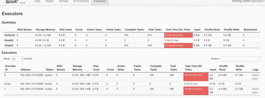Sort executors table by Address

[x=26, y=70]
